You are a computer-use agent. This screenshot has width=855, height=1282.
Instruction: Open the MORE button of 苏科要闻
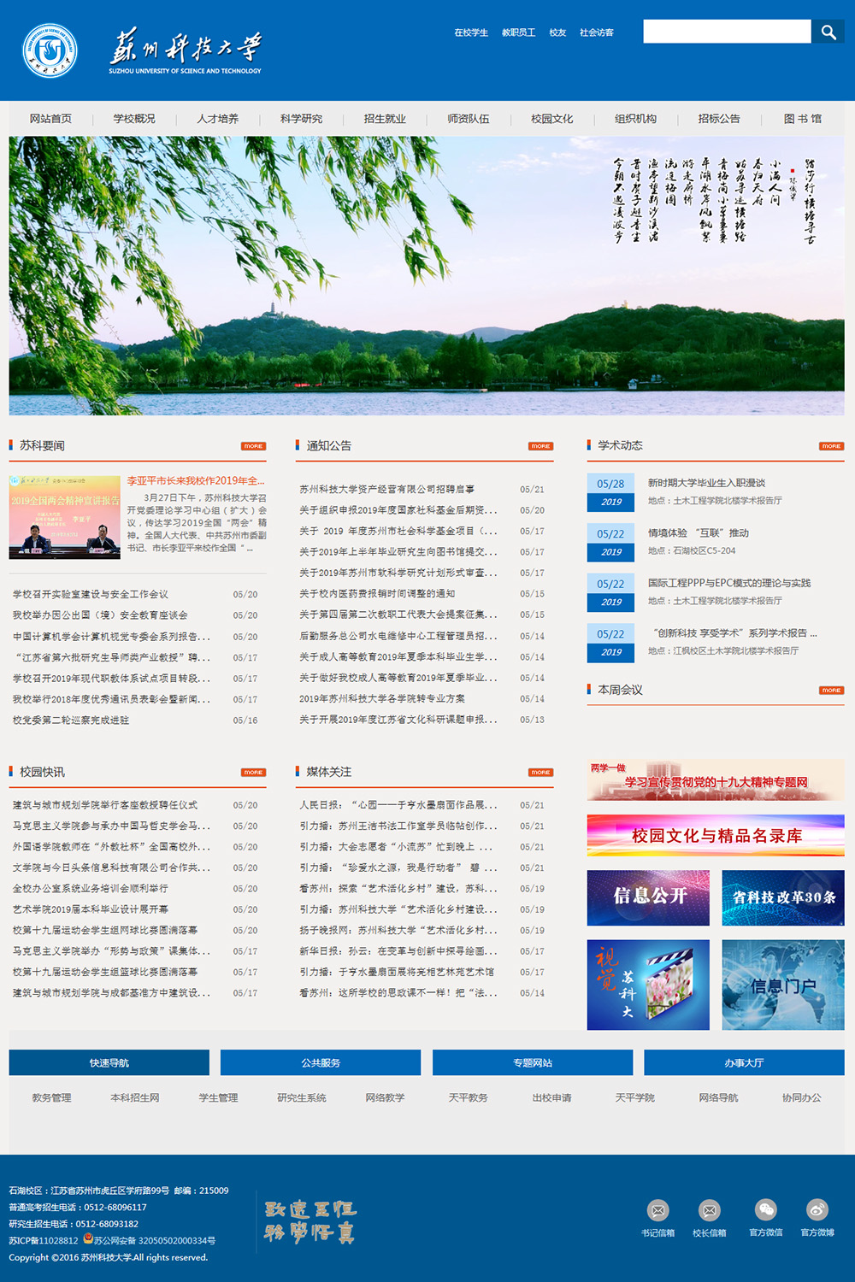[x=253, y=445]
